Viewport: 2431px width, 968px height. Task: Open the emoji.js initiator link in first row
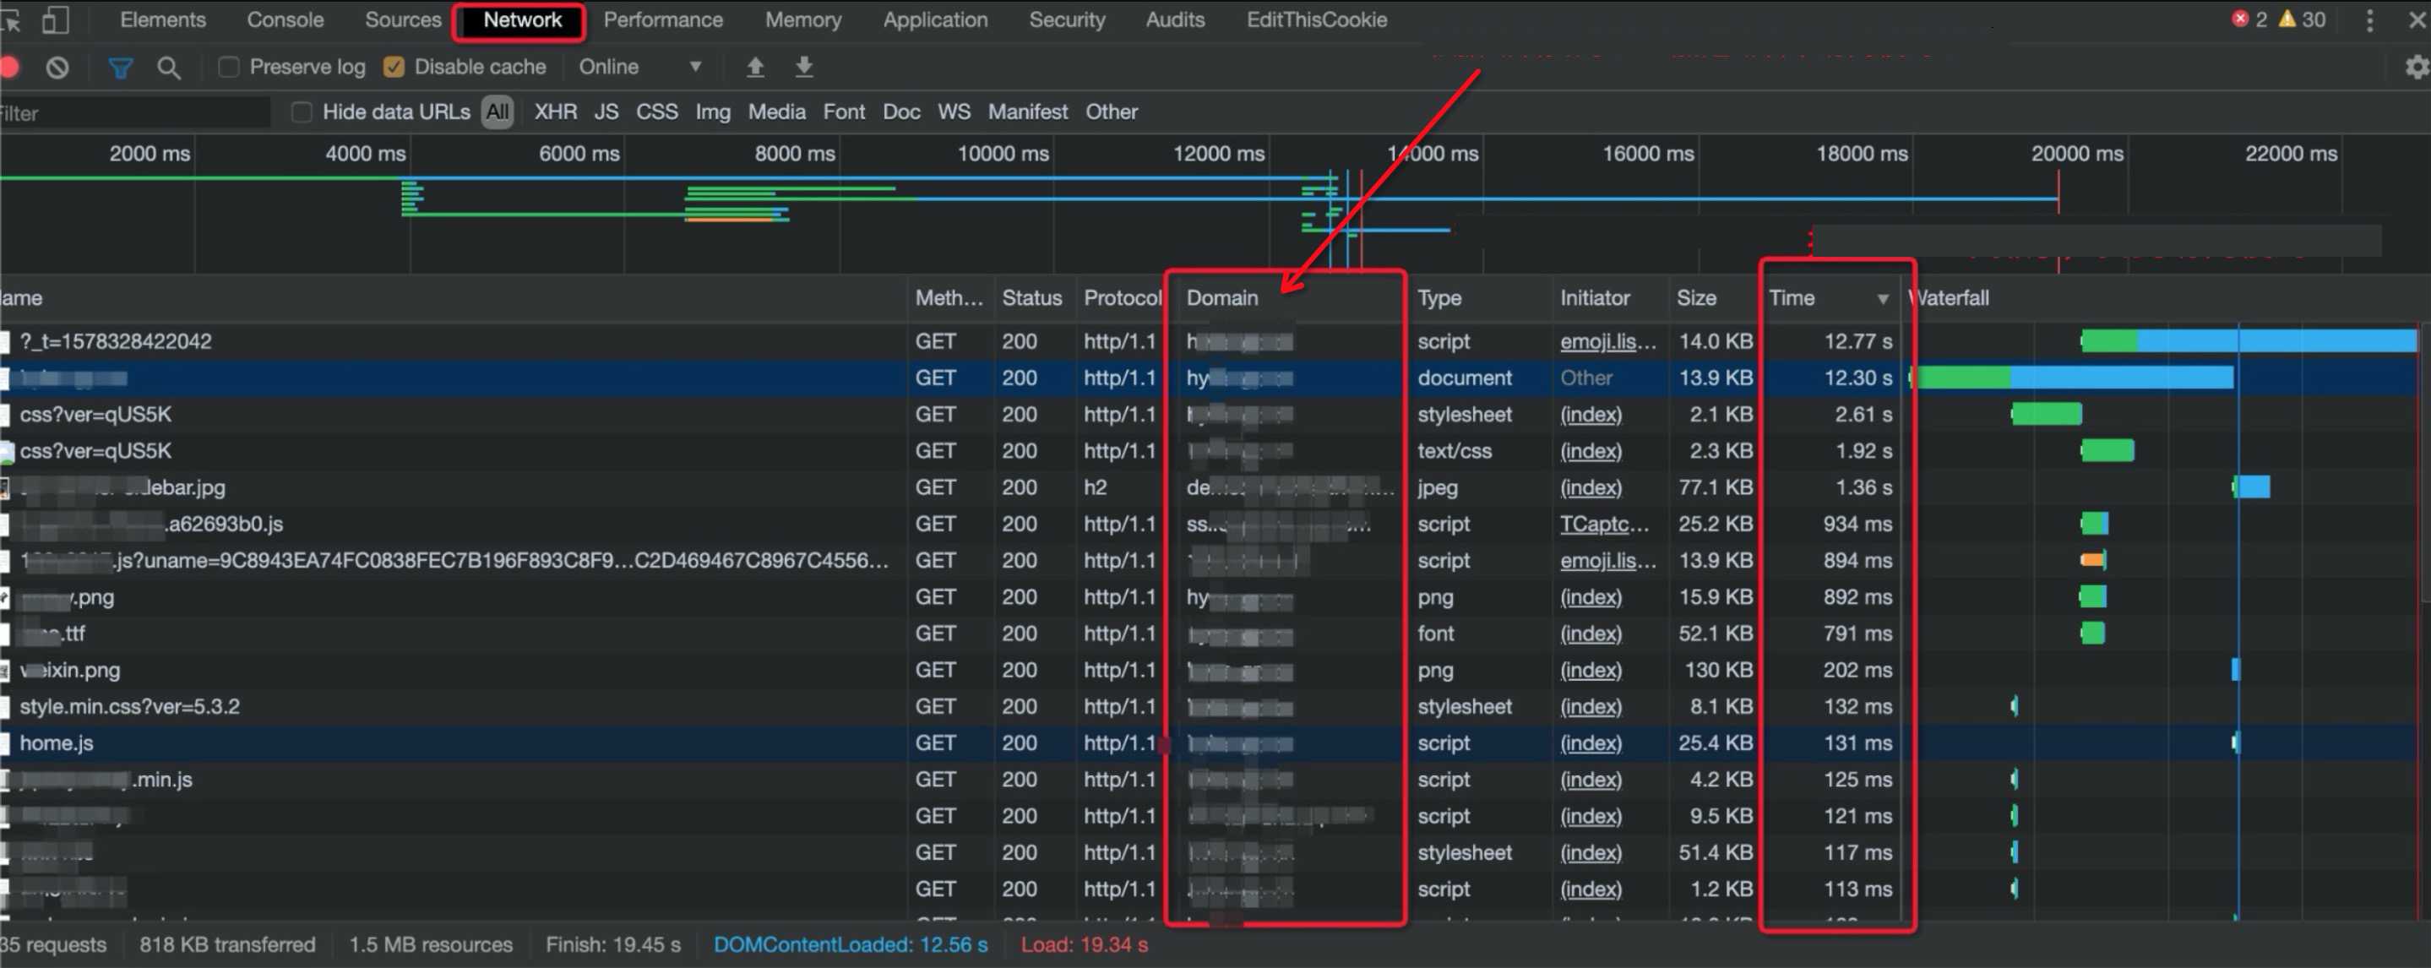click(x=1607, y=341)
